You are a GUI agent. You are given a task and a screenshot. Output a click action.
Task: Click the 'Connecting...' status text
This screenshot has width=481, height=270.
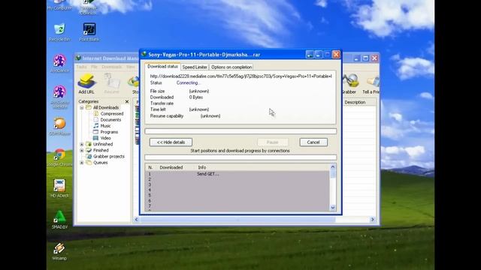click(189, 83)
